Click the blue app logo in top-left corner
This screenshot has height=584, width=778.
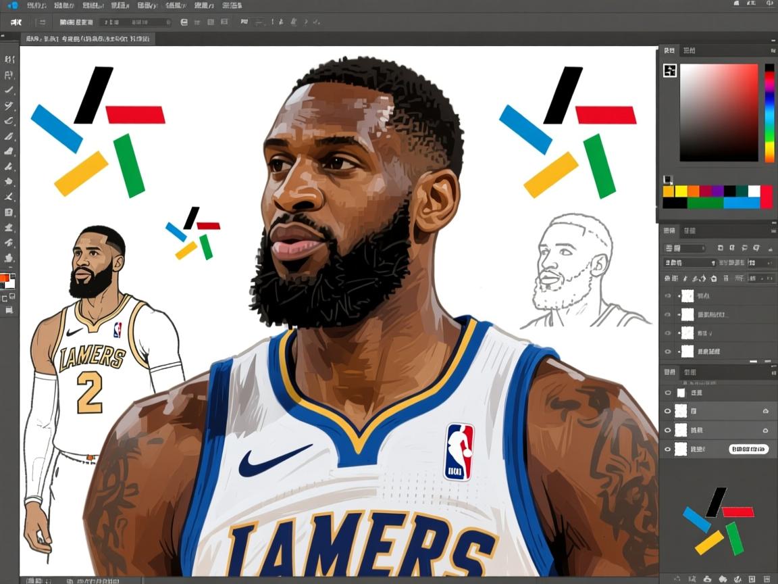pyautogui.click(x=13, y=5)
